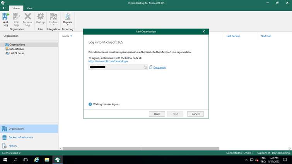
Task: Open Task View in taskbar
Action: [x=26, y=160]
